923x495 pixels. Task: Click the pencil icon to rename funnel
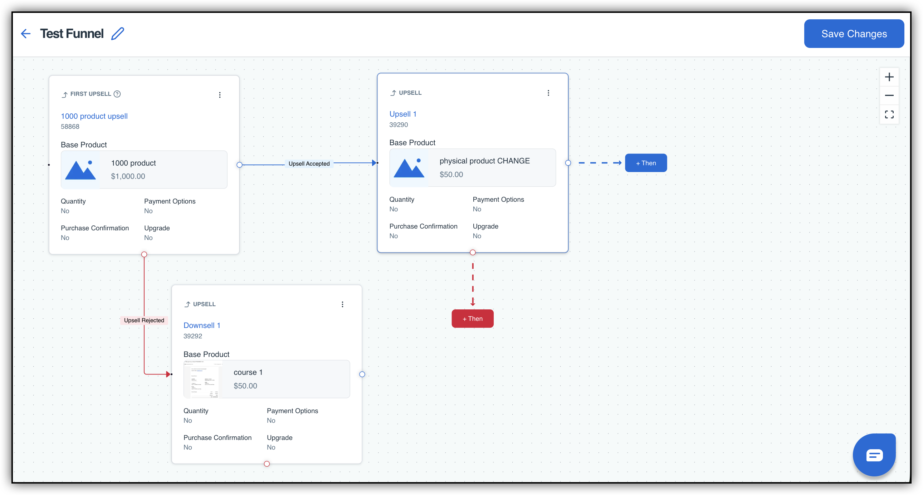(118, 34)
